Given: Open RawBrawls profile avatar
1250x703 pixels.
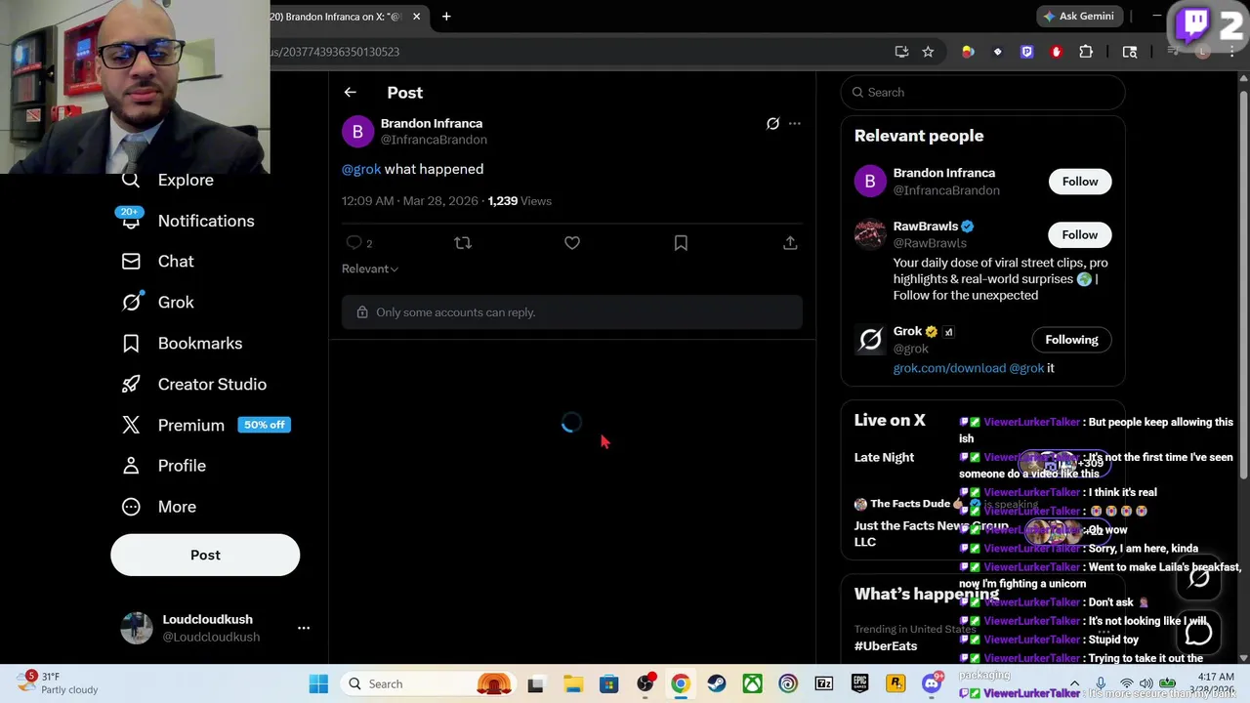Looking at the screenshot, I should tap(870, 235).
